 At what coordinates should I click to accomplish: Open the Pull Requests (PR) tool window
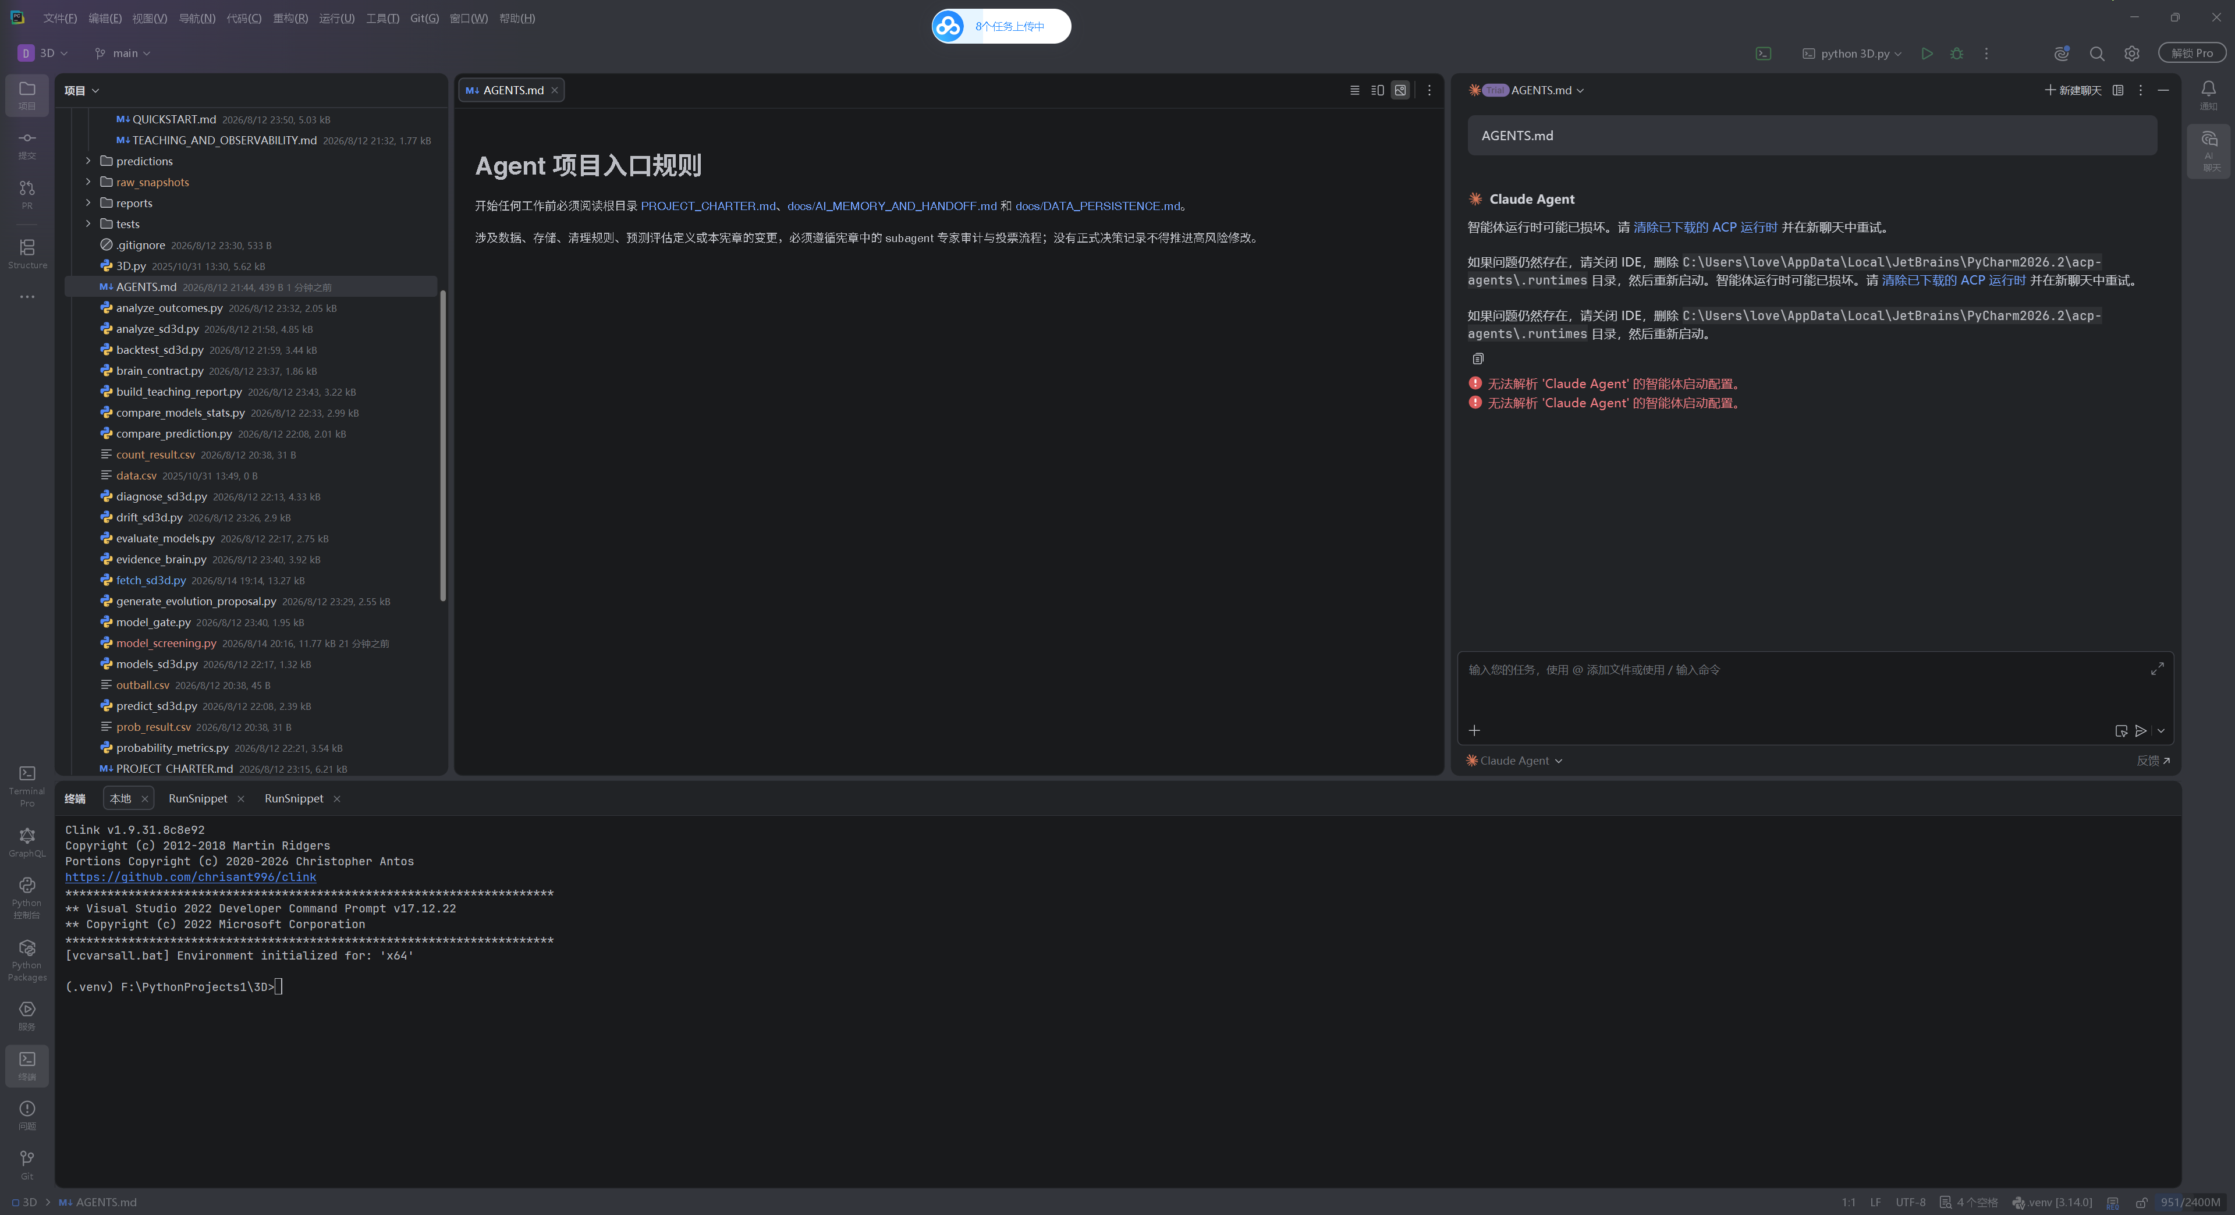(x=27, y=194)
